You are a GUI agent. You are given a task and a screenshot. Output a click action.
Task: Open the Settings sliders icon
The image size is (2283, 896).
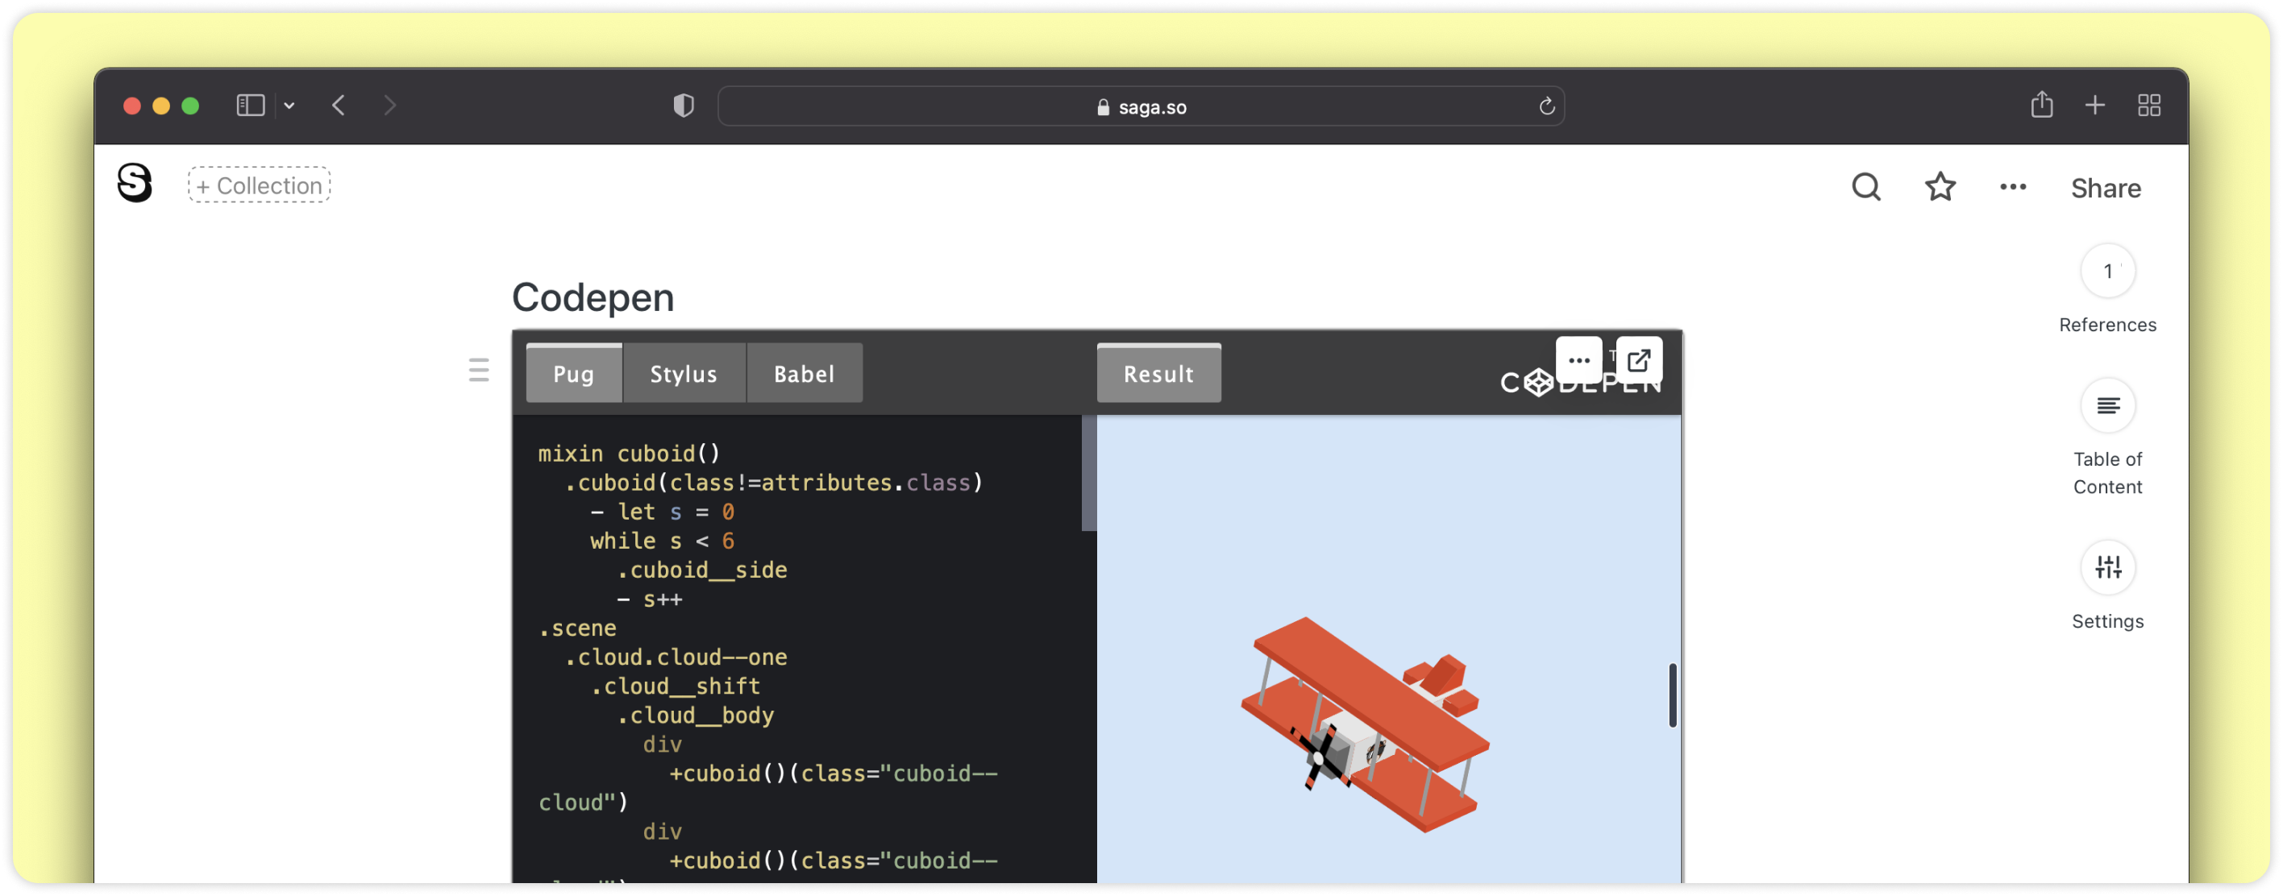click(2106, 567)
